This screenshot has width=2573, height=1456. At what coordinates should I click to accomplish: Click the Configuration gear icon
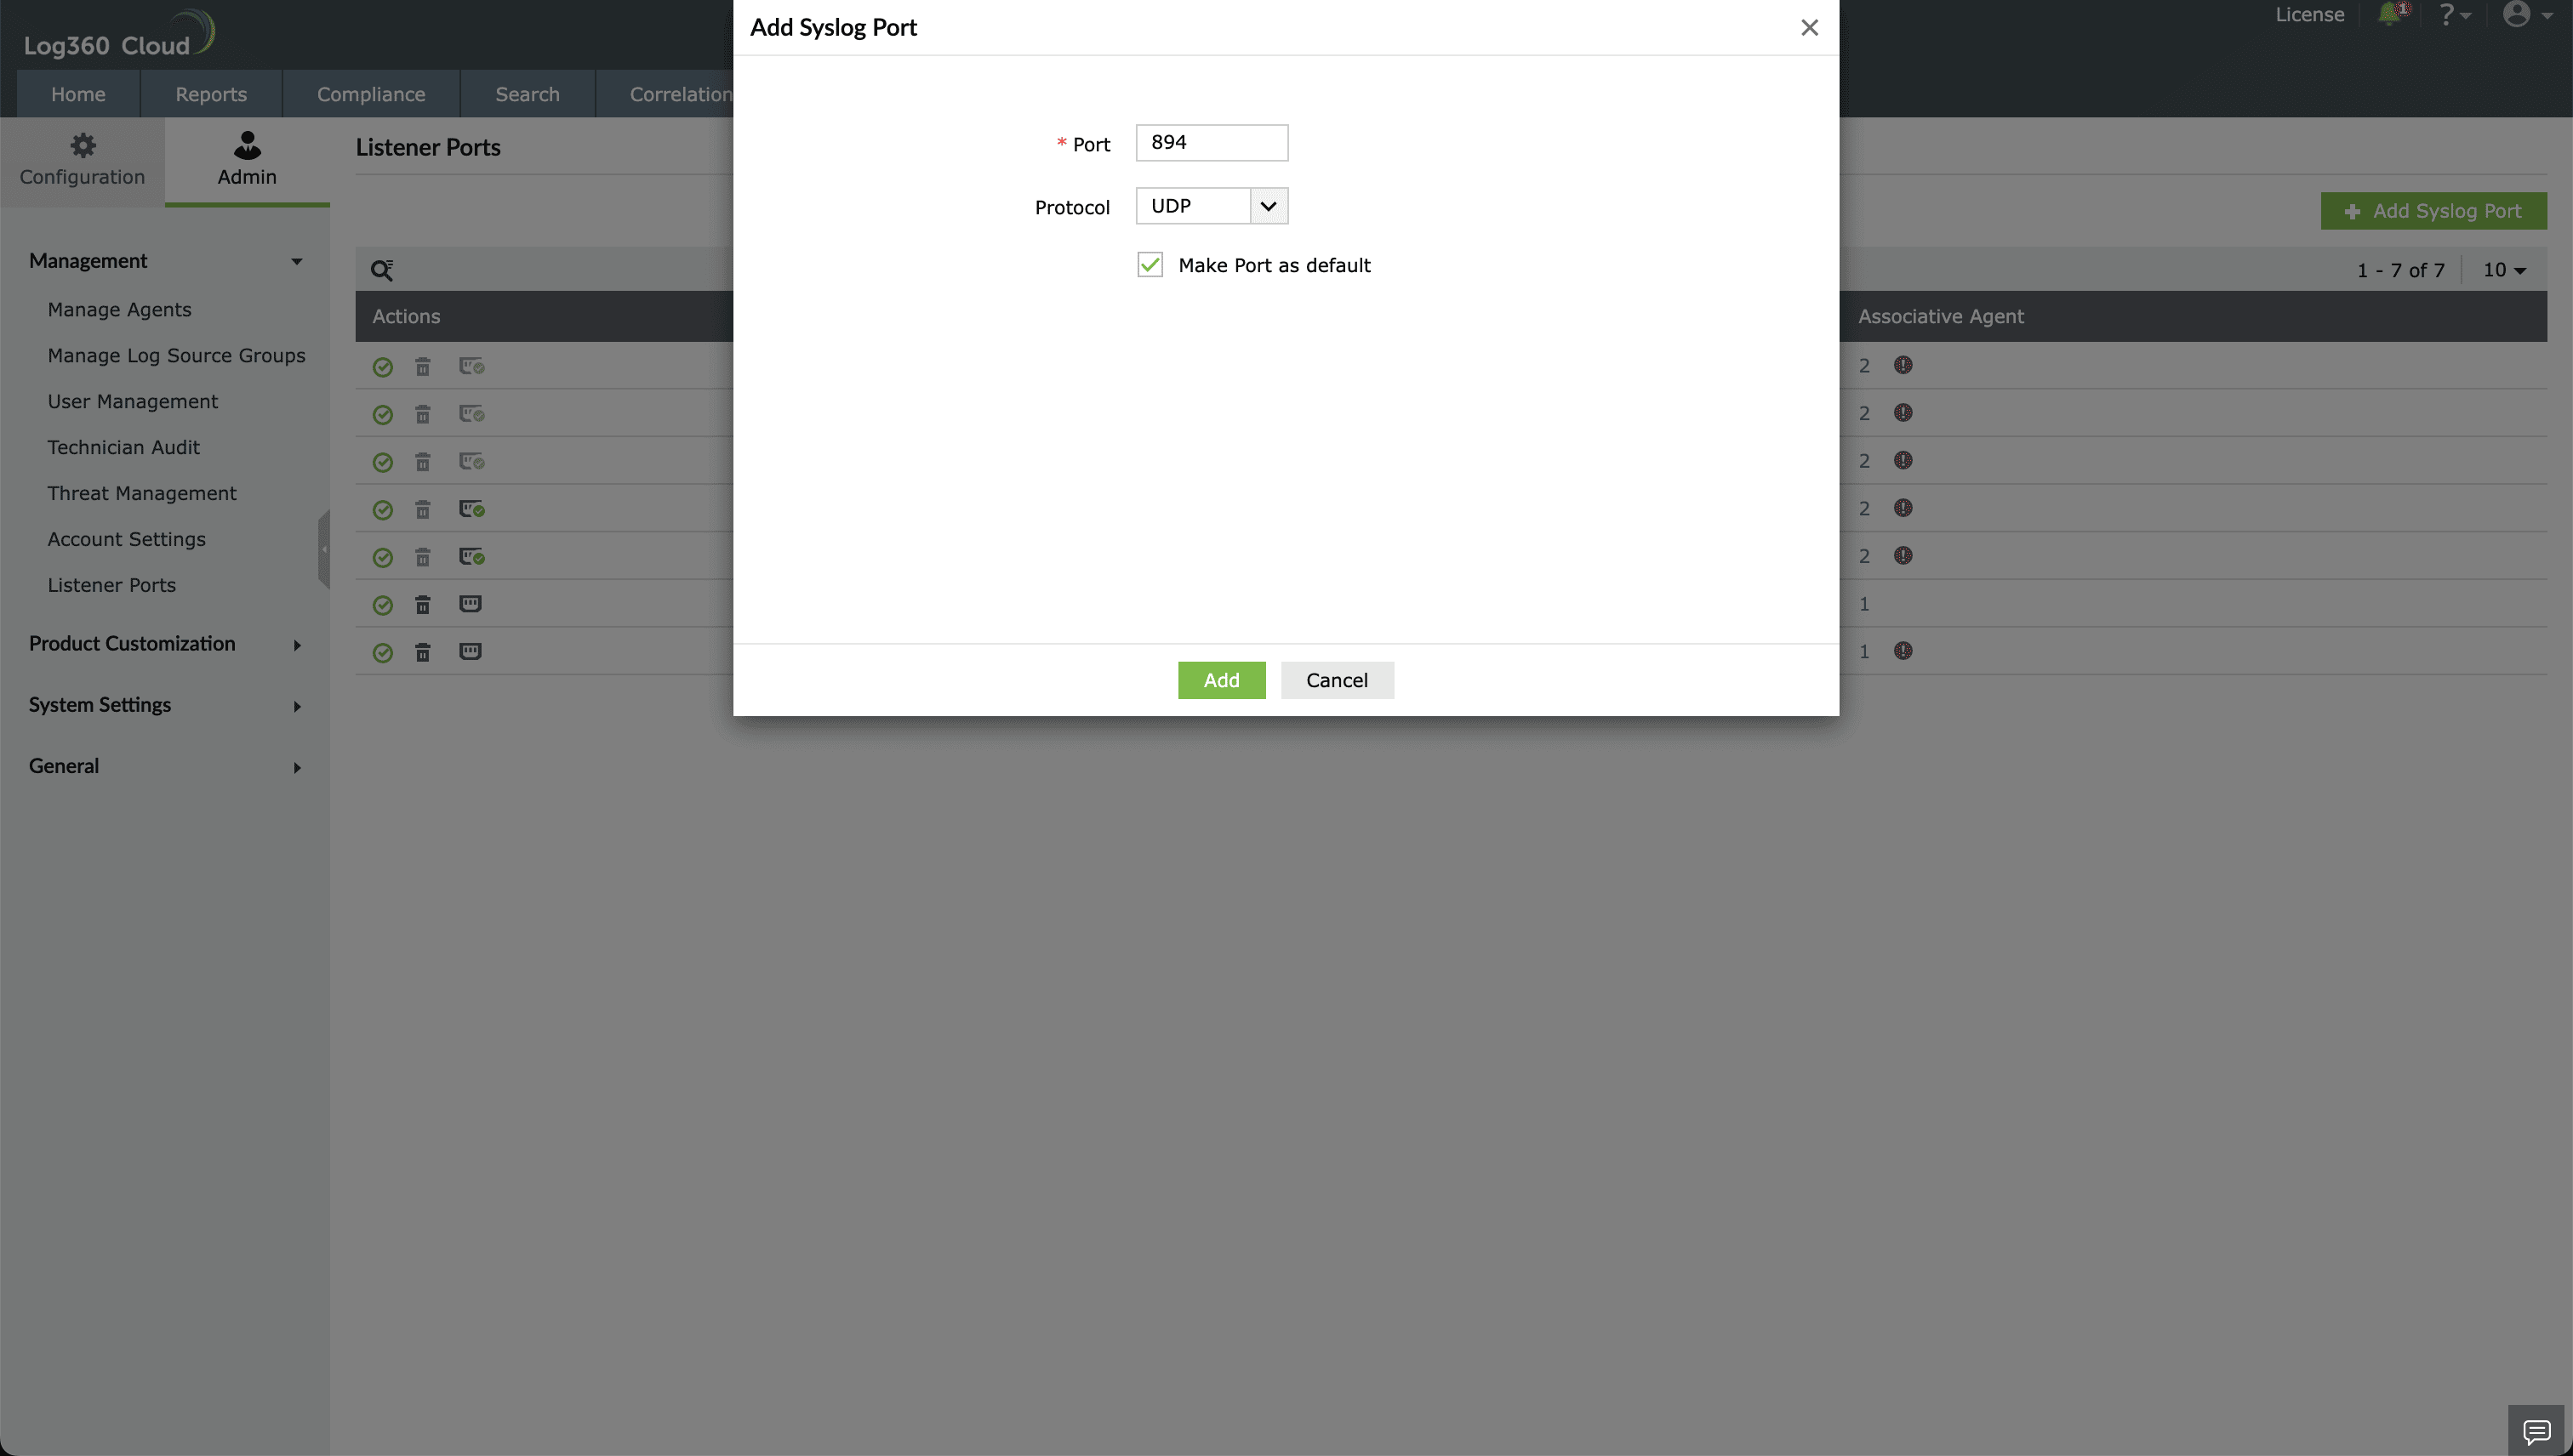pos(82,146)
